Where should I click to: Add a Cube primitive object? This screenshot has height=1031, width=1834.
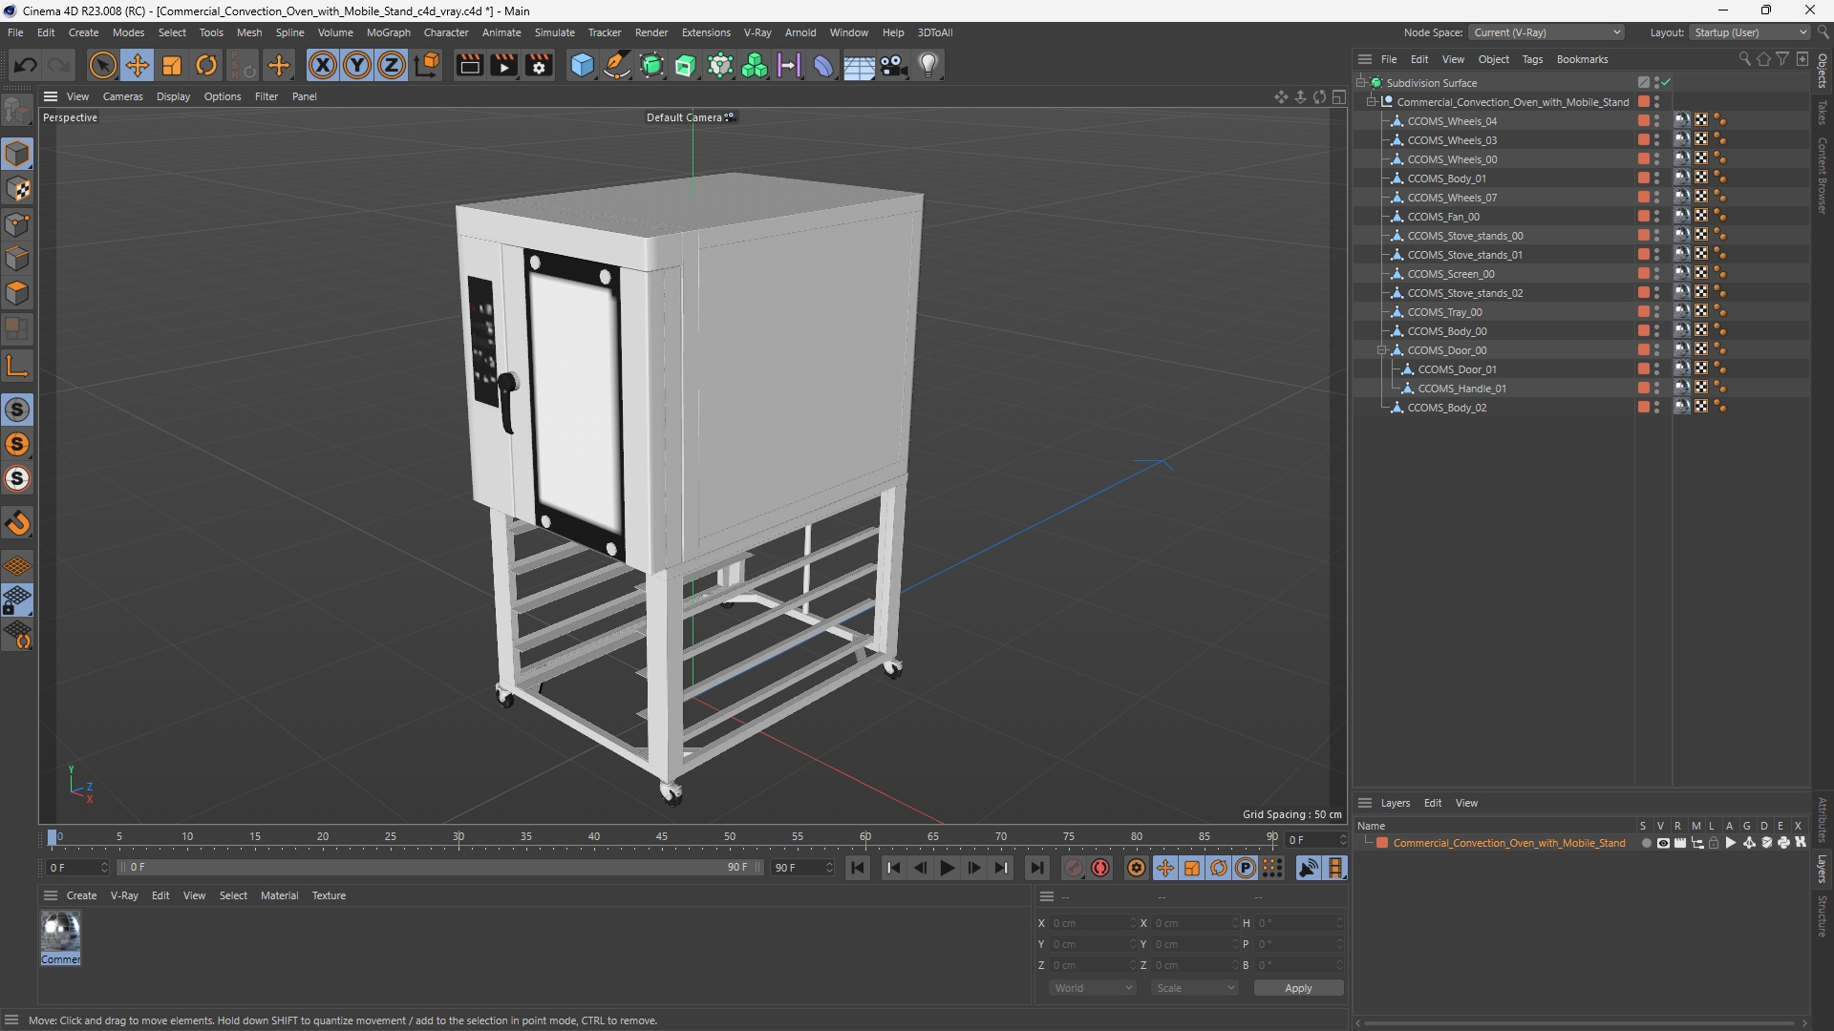click(x=582, y=65)
